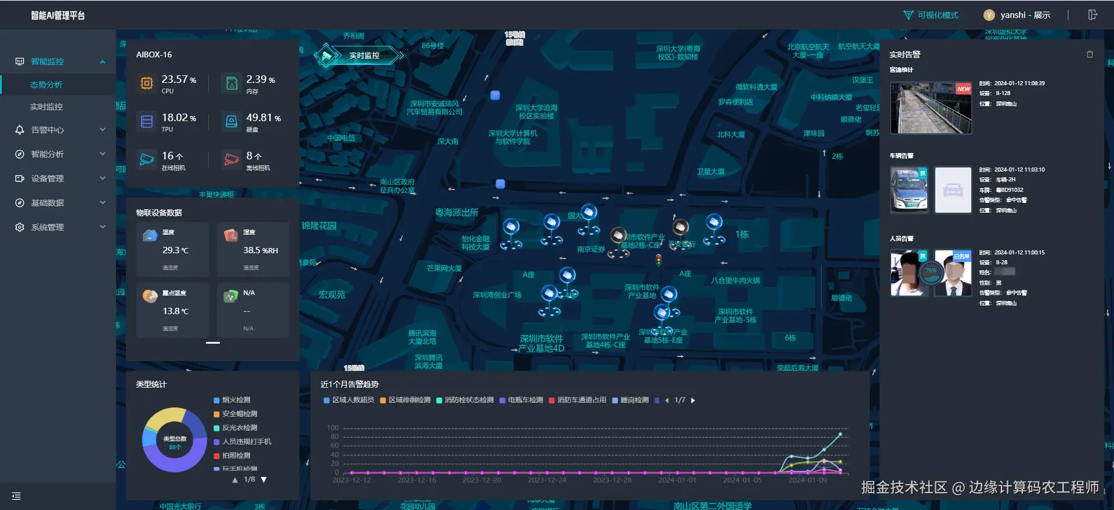The image size is (1114, 510).
Task: Open the 车辆告警 captured taxi thumbnail
Action: 909,190
